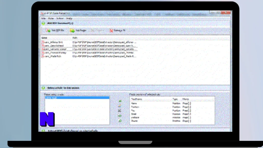Click PDF icon of card_Gary Richard row
The image size is (263, 148).
coord(43,45)
